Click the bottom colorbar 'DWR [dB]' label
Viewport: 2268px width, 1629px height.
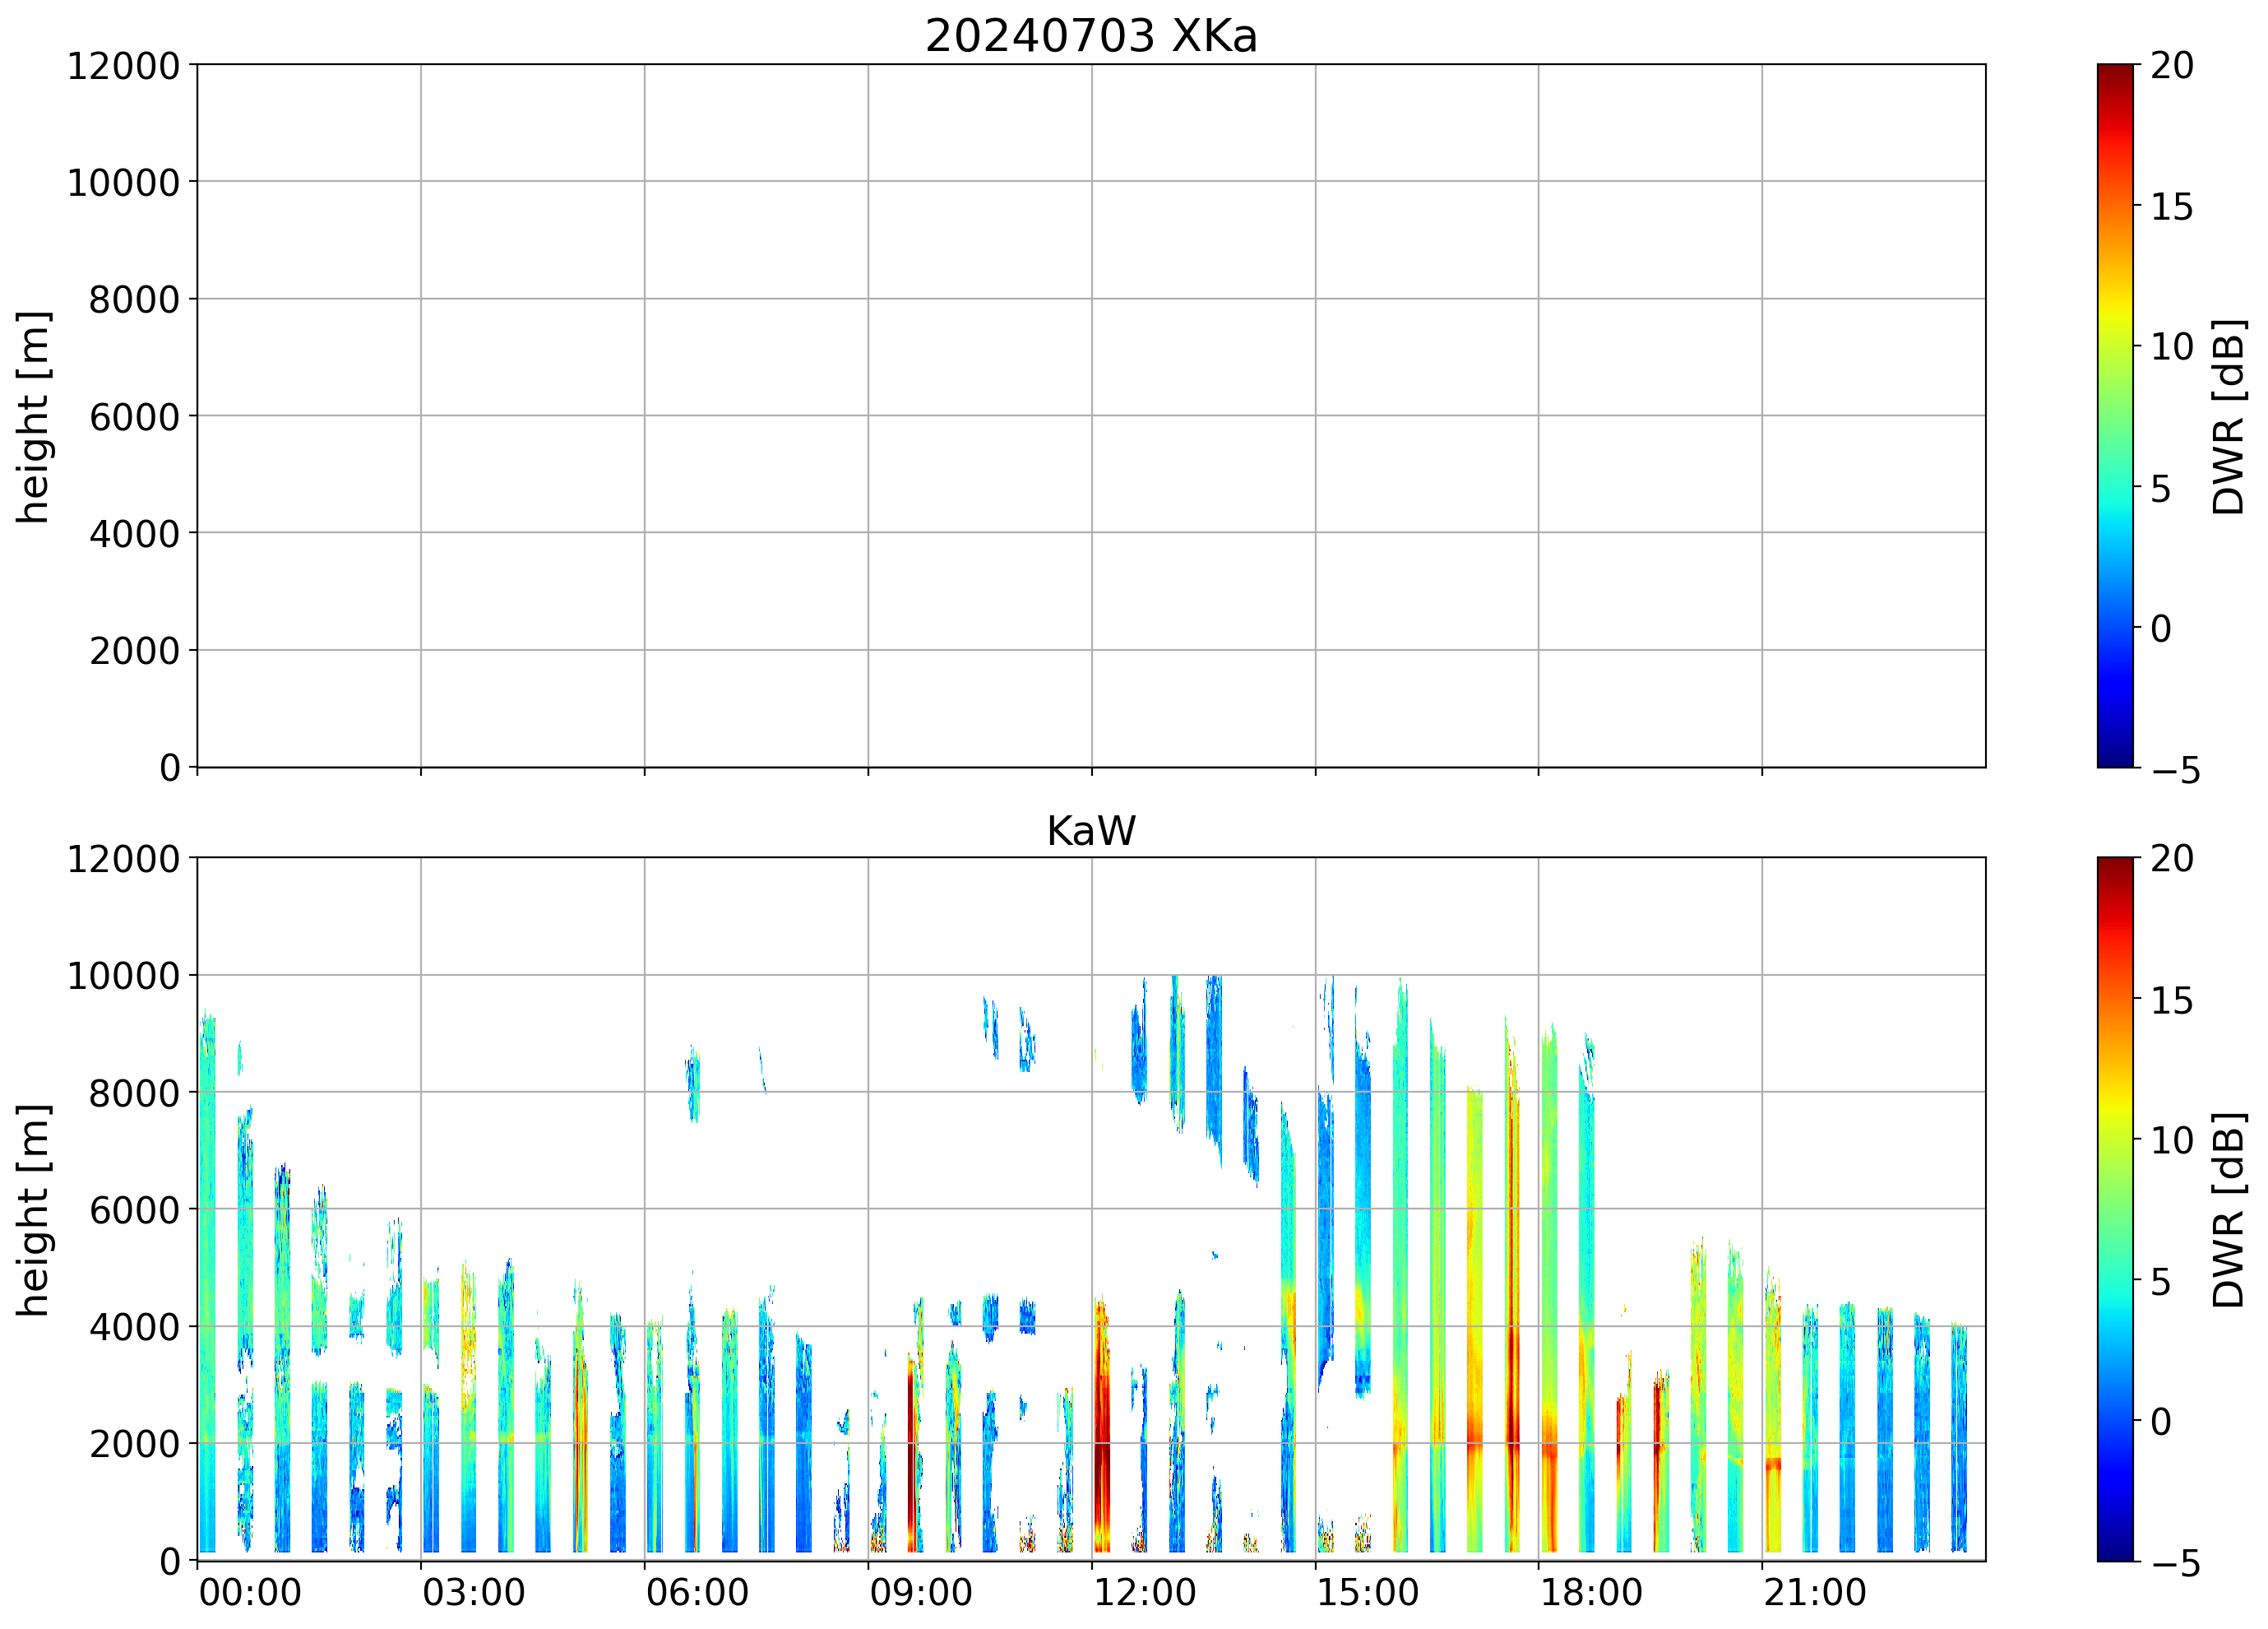click(2229, 1209)
